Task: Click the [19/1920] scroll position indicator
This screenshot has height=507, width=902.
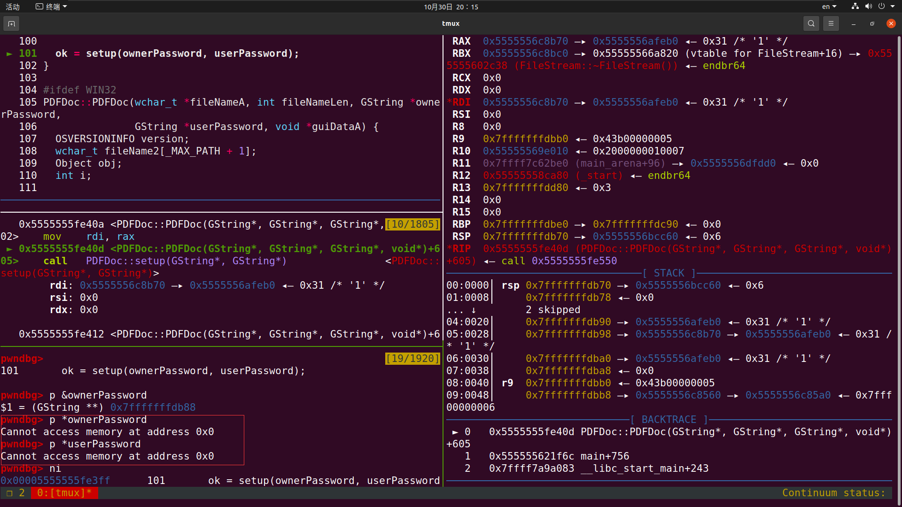Action: (x=413, y=359)
